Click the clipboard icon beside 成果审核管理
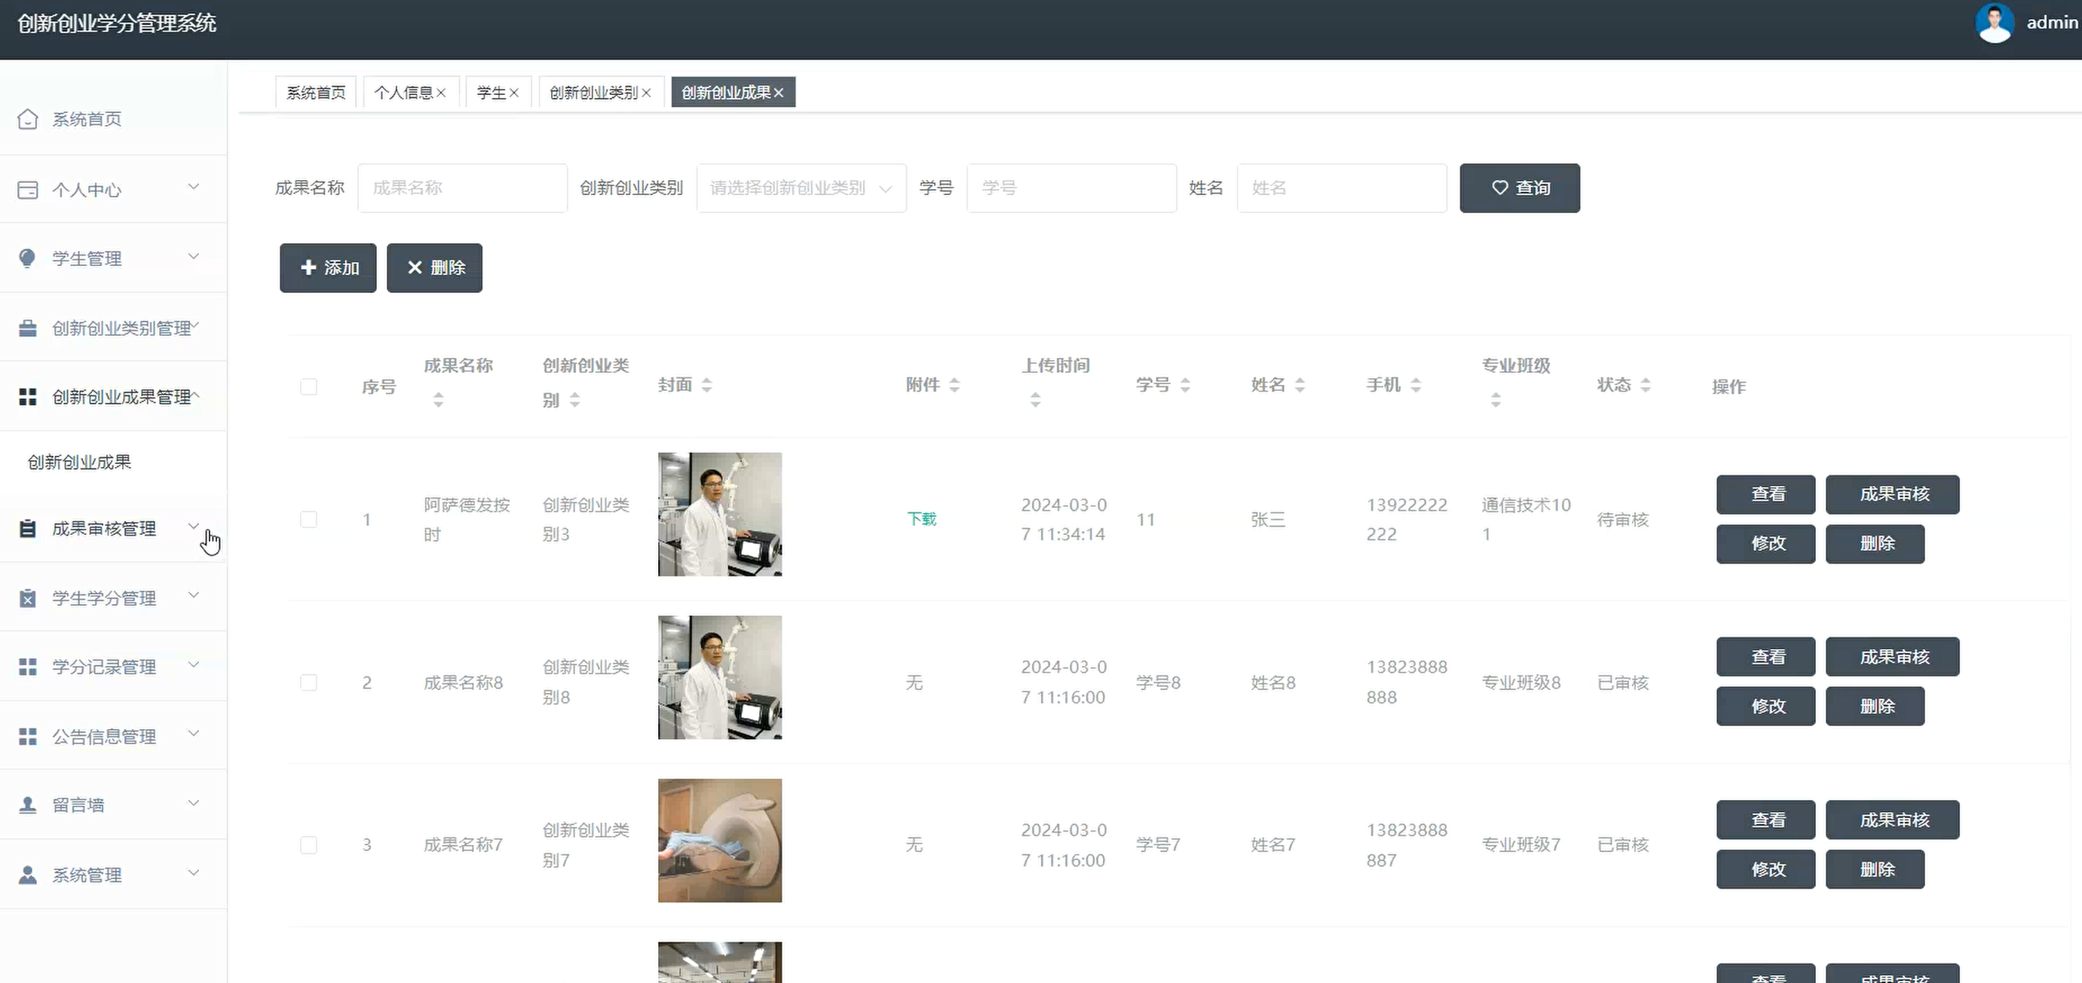The image size is (2082, 983). click(27, 528)
